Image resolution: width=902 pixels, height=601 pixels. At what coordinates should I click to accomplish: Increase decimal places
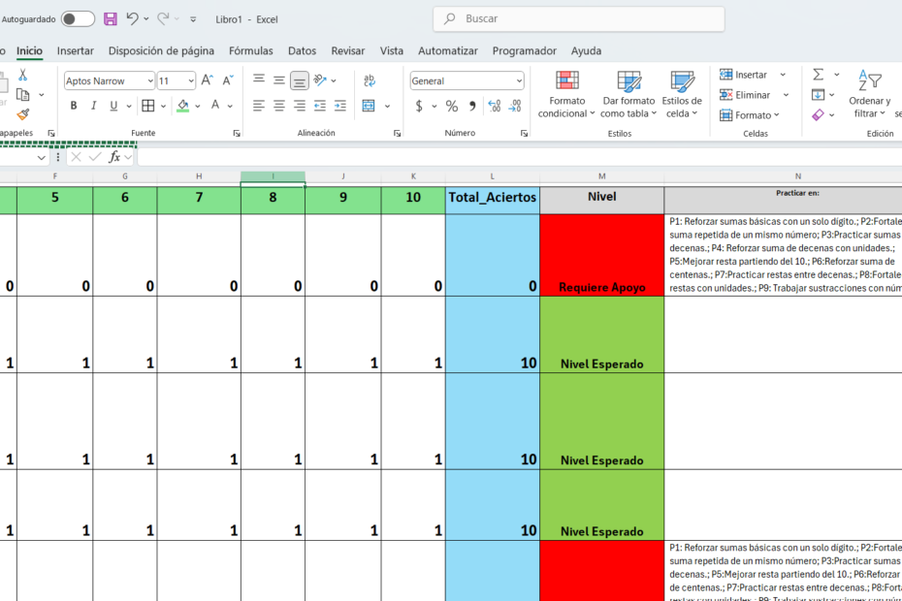click(494, 106)
